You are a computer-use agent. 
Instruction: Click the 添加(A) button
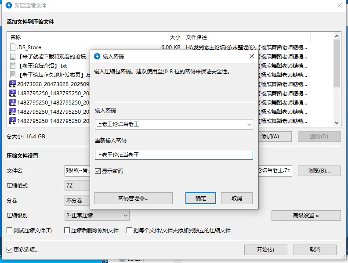[275, 137]
